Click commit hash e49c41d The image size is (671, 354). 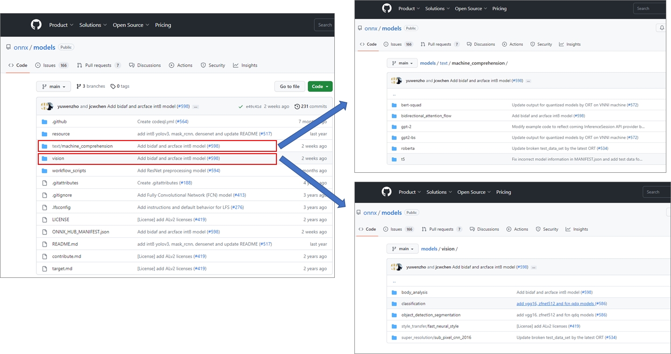click(254, 106)
